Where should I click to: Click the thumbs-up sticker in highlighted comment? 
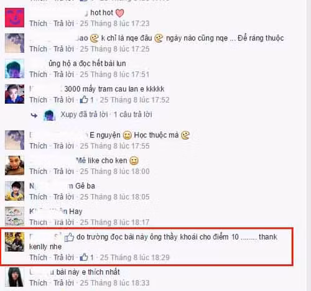pyautogui.click(x=69, y=237)
